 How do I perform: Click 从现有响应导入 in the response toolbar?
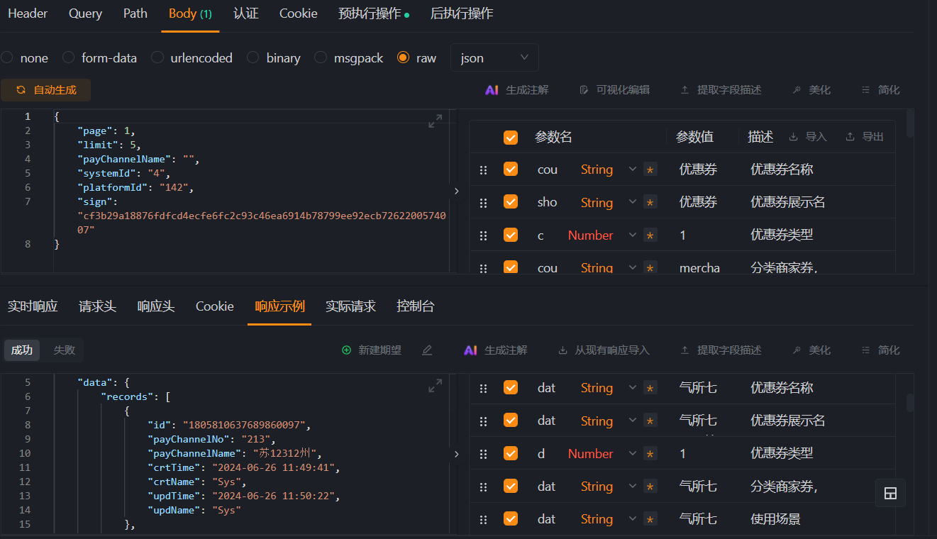604,350
